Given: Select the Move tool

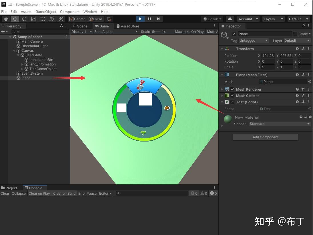Looking at the screenshot, I should point(15,19).
